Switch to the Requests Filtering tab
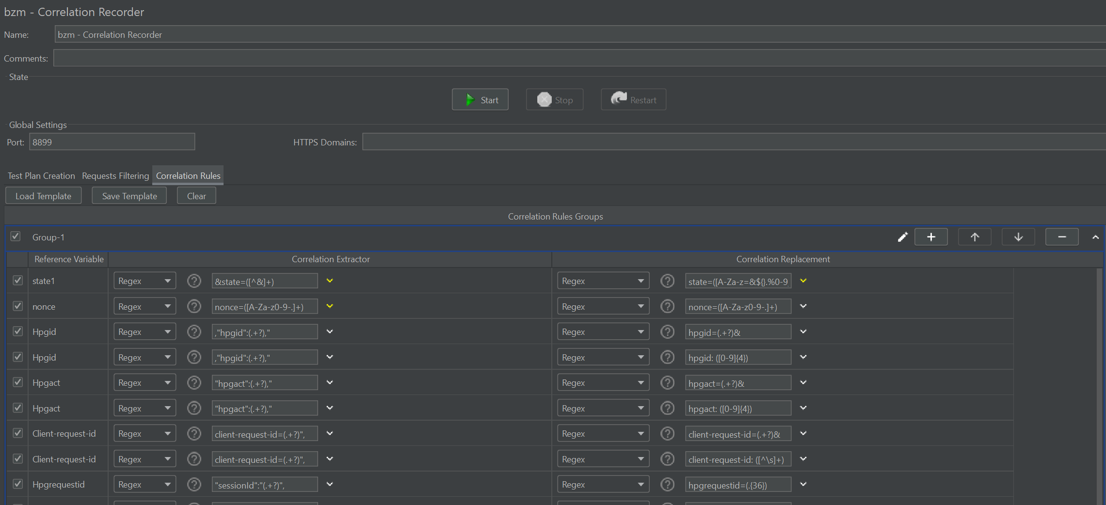 pyautogui.click(x=115, y=175)
